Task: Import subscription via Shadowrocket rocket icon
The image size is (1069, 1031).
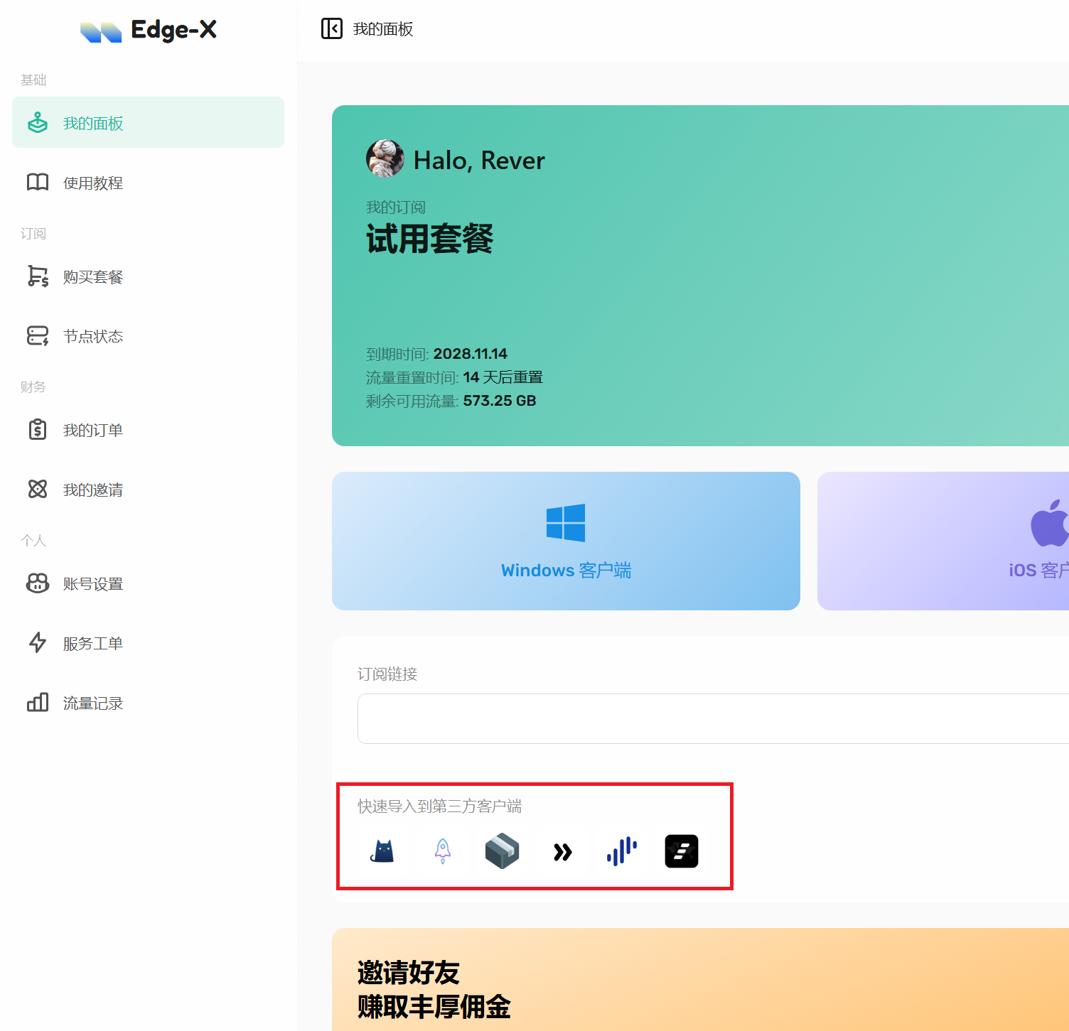Action: tap(442, 851)
